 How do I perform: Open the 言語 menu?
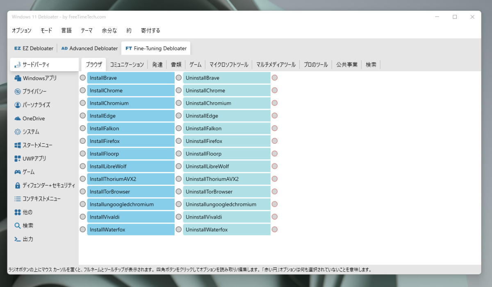click(66, 30)
